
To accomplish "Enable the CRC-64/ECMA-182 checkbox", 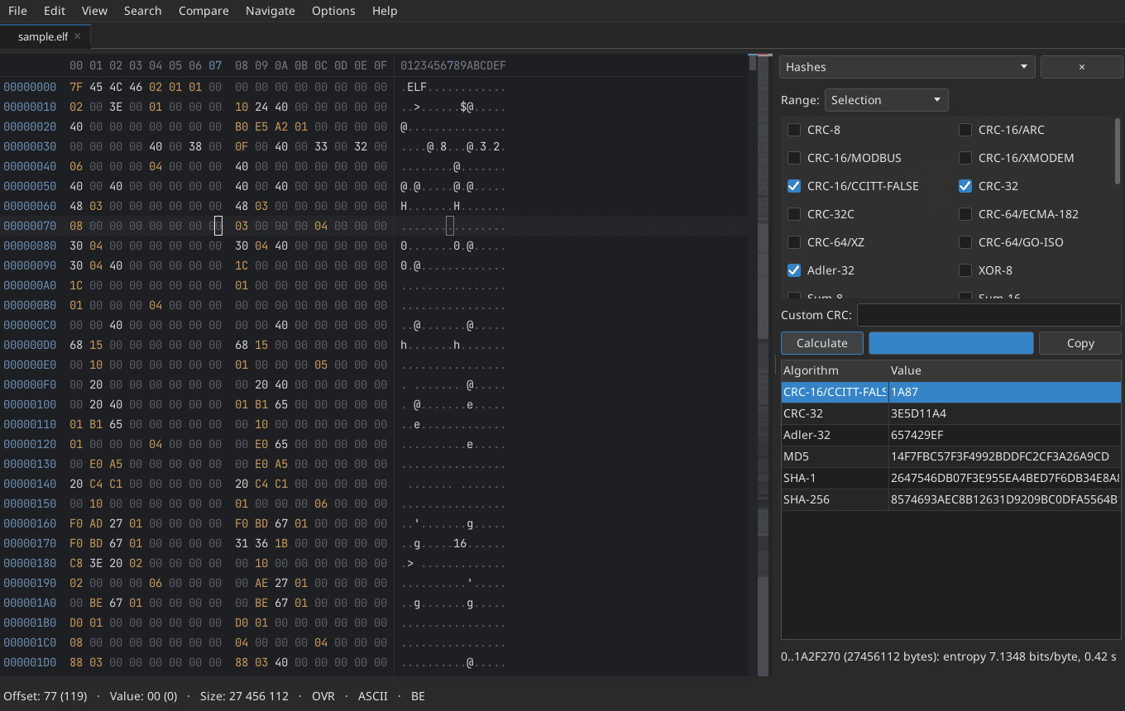I will click(965, 214).
